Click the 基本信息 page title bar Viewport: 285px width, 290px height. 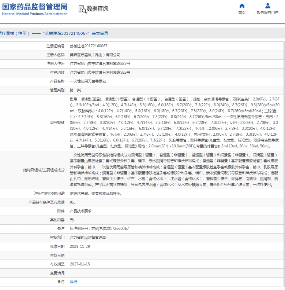[143, 33]
